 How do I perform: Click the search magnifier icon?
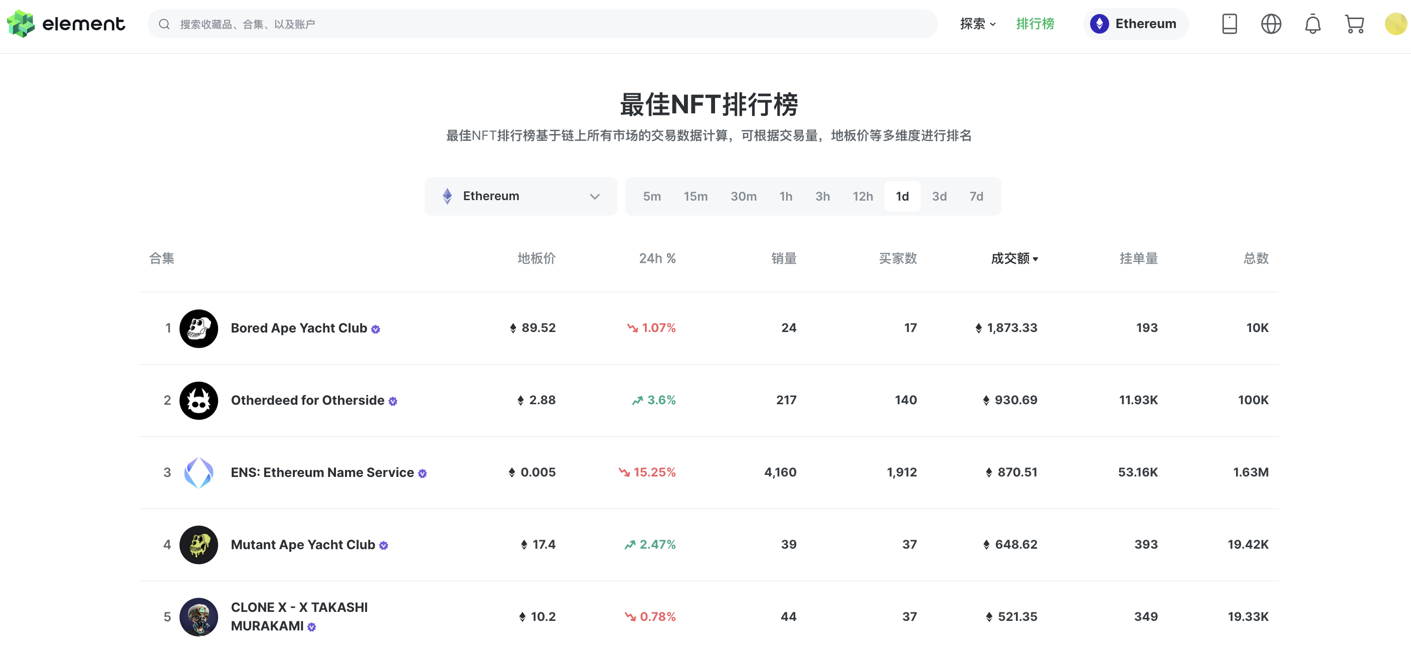[164, 24]
